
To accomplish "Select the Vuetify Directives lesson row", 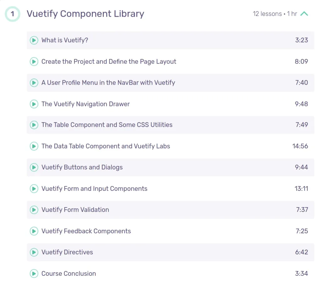I will tap(170, 252).
